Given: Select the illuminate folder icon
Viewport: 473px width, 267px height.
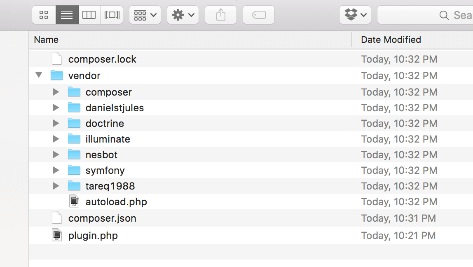Looking at the screenshot, I should coord(74,139).
